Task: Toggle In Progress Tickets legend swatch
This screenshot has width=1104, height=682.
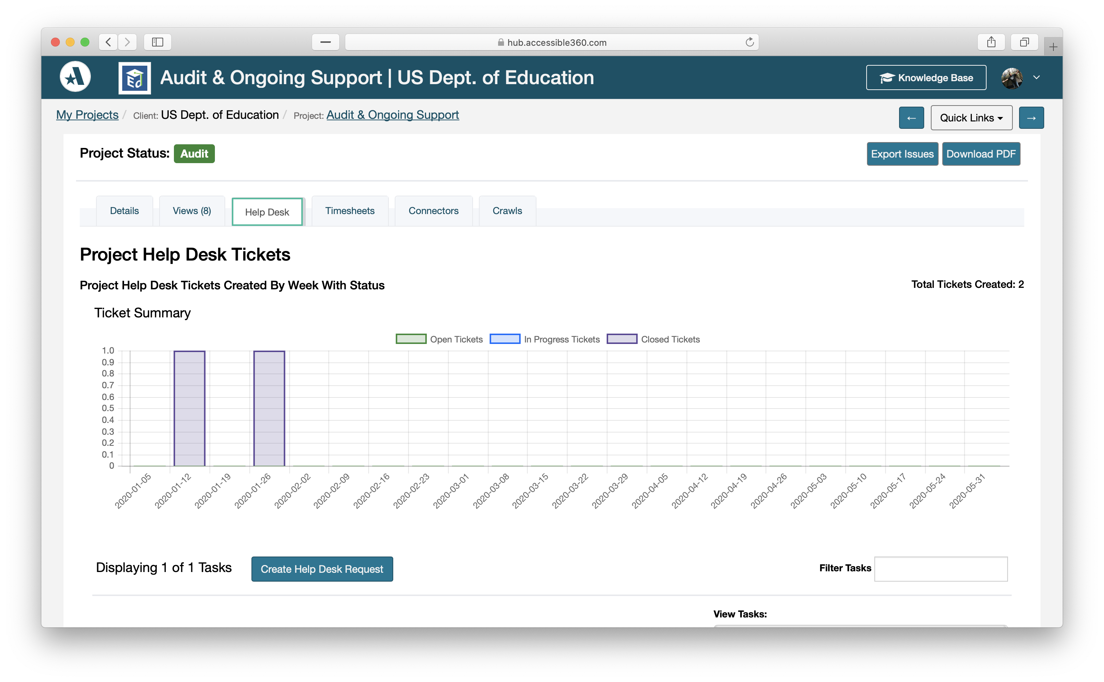Action: (505, 339)
